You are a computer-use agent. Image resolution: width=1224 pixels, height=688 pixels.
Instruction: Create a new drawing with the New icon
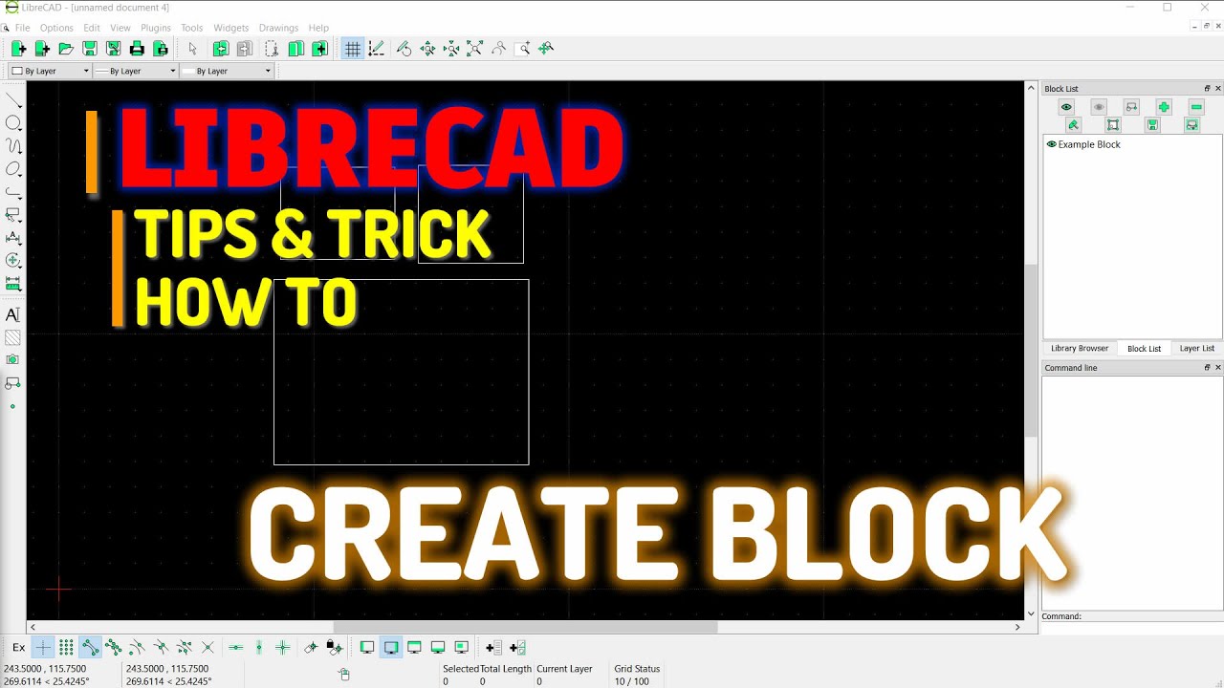[x=18, y=49]
